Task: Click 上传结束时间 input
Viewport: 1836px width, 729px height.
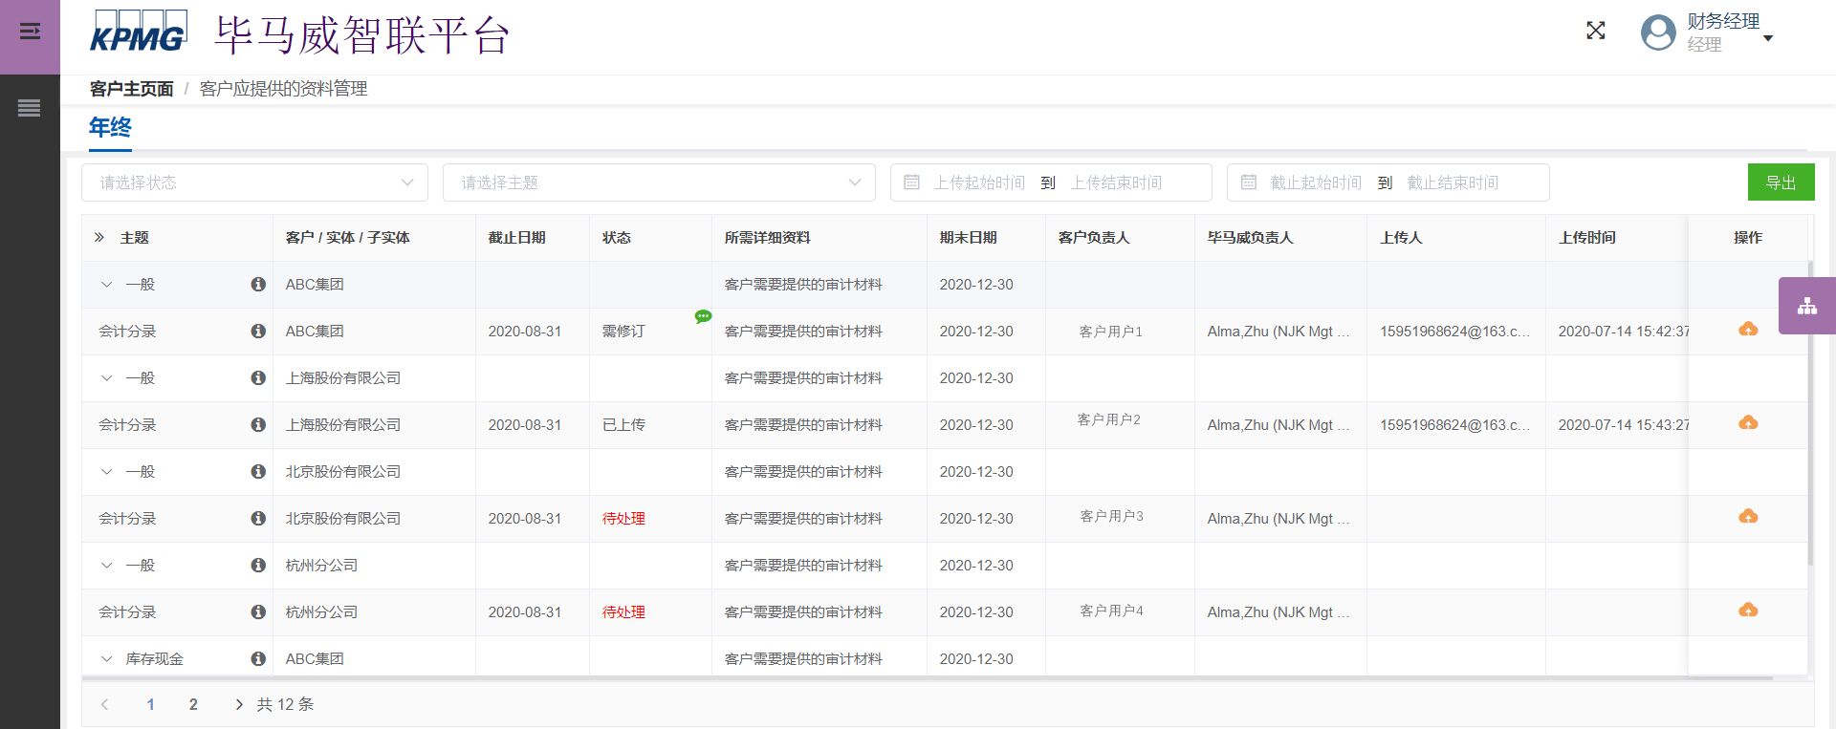Action: point(1116,182)
